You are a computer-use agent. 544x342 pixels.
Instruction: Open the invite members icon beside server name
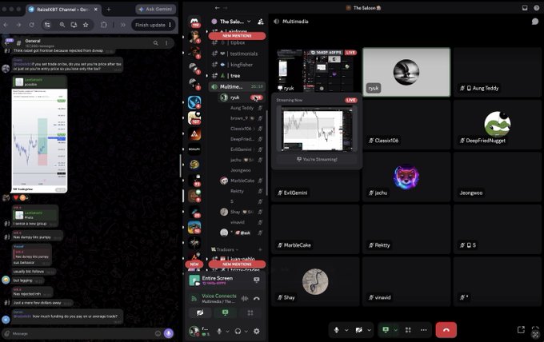tap(261, 22)
